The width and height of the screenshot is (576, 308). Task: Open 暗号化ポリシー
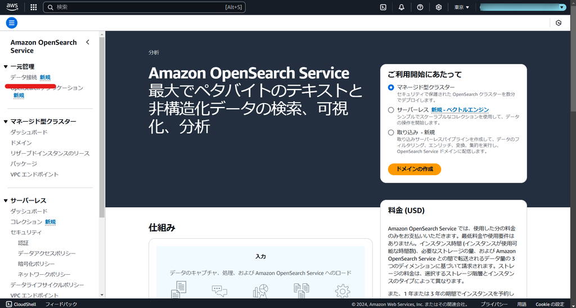[x=37, y=264]
